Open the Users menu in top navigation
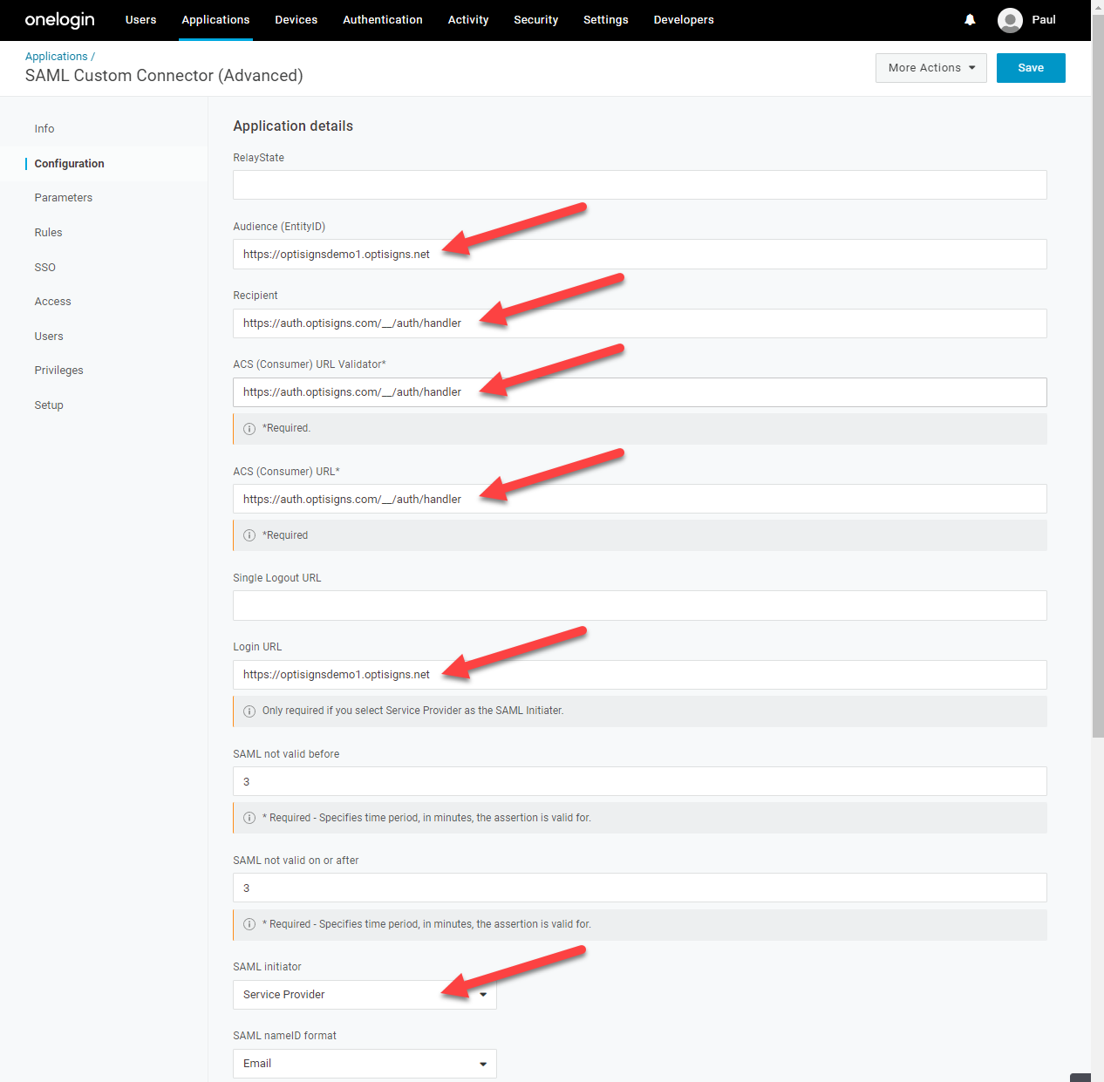 [x=140, y=20]
